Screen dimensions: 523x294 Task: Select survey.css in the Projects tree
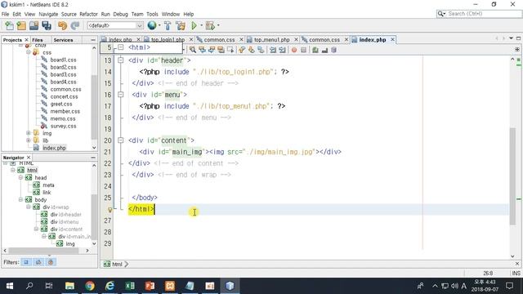click(x=64, y=126)
